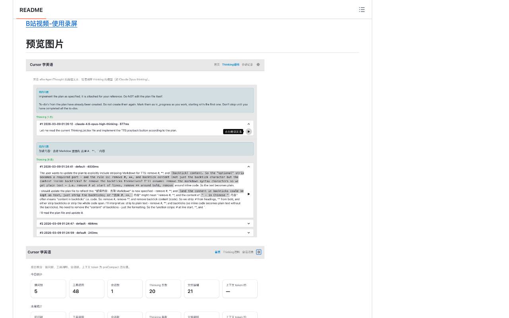Click the line mentioning preCompact above 今日统计

(81, 267)
